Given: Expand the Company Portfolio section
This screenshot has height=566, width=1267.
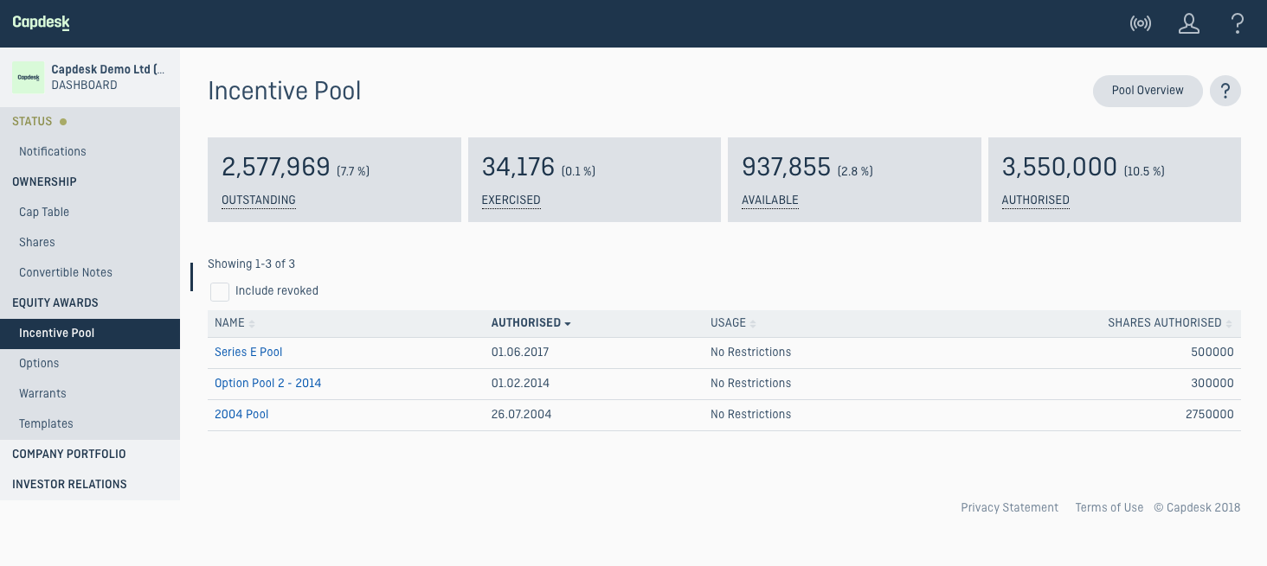Looking at the screenshot, I should point(69,455).
